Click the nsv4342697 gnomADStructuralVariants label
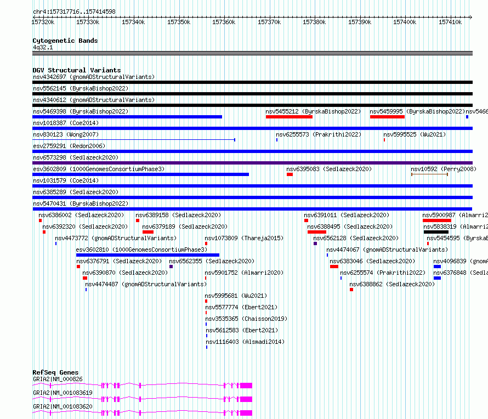 click(x=94, y=77)
